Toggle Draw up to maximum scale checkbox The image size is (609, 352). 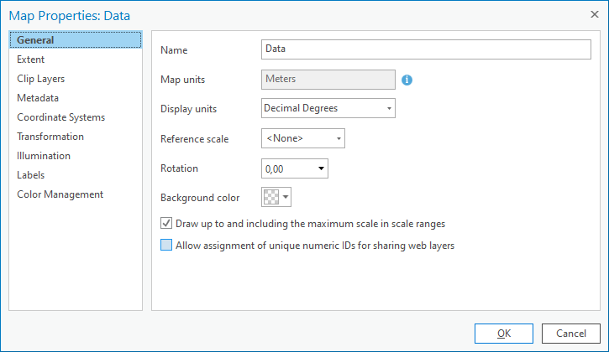pos(166,224)
